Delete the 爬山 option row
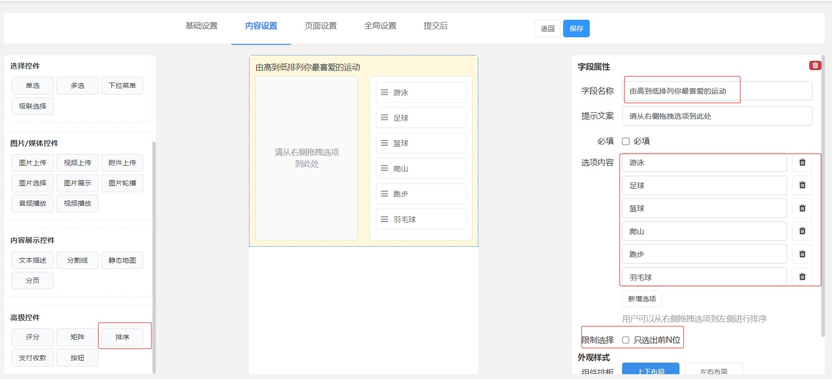The height and width of the screenshot is (379, 832). [802, 231]
